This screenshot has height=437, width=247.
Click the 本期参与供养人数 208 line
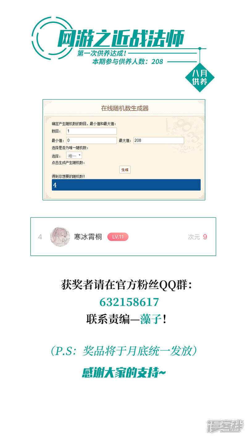128,62
